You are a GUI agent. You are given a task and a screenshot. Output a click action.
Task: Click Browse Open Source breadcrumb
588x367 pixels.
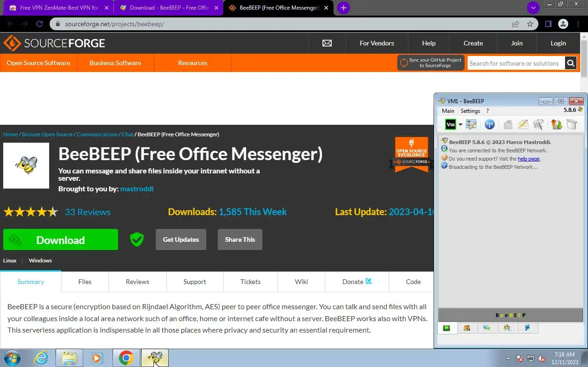click(47, 134)
